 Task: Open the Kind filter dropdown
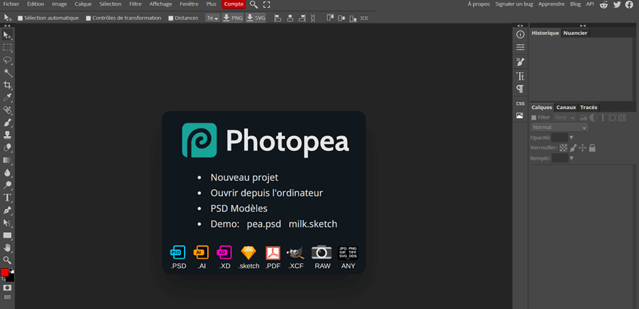(x=565, y=118)
